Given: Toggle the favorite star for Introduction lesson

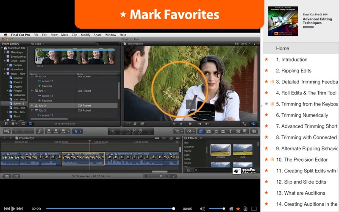Looking at the screenshot, I should [x=267, y=59].
